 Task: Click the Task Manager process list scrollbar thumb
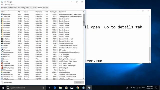(84, 19)
